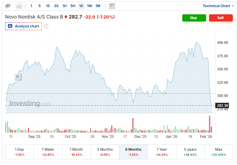Select the 1D daily interval
The image size is (237, 165).
[81, 6]
